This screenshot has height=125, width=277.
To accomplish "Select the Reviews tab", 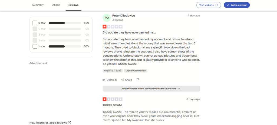I will click(74, 5).
